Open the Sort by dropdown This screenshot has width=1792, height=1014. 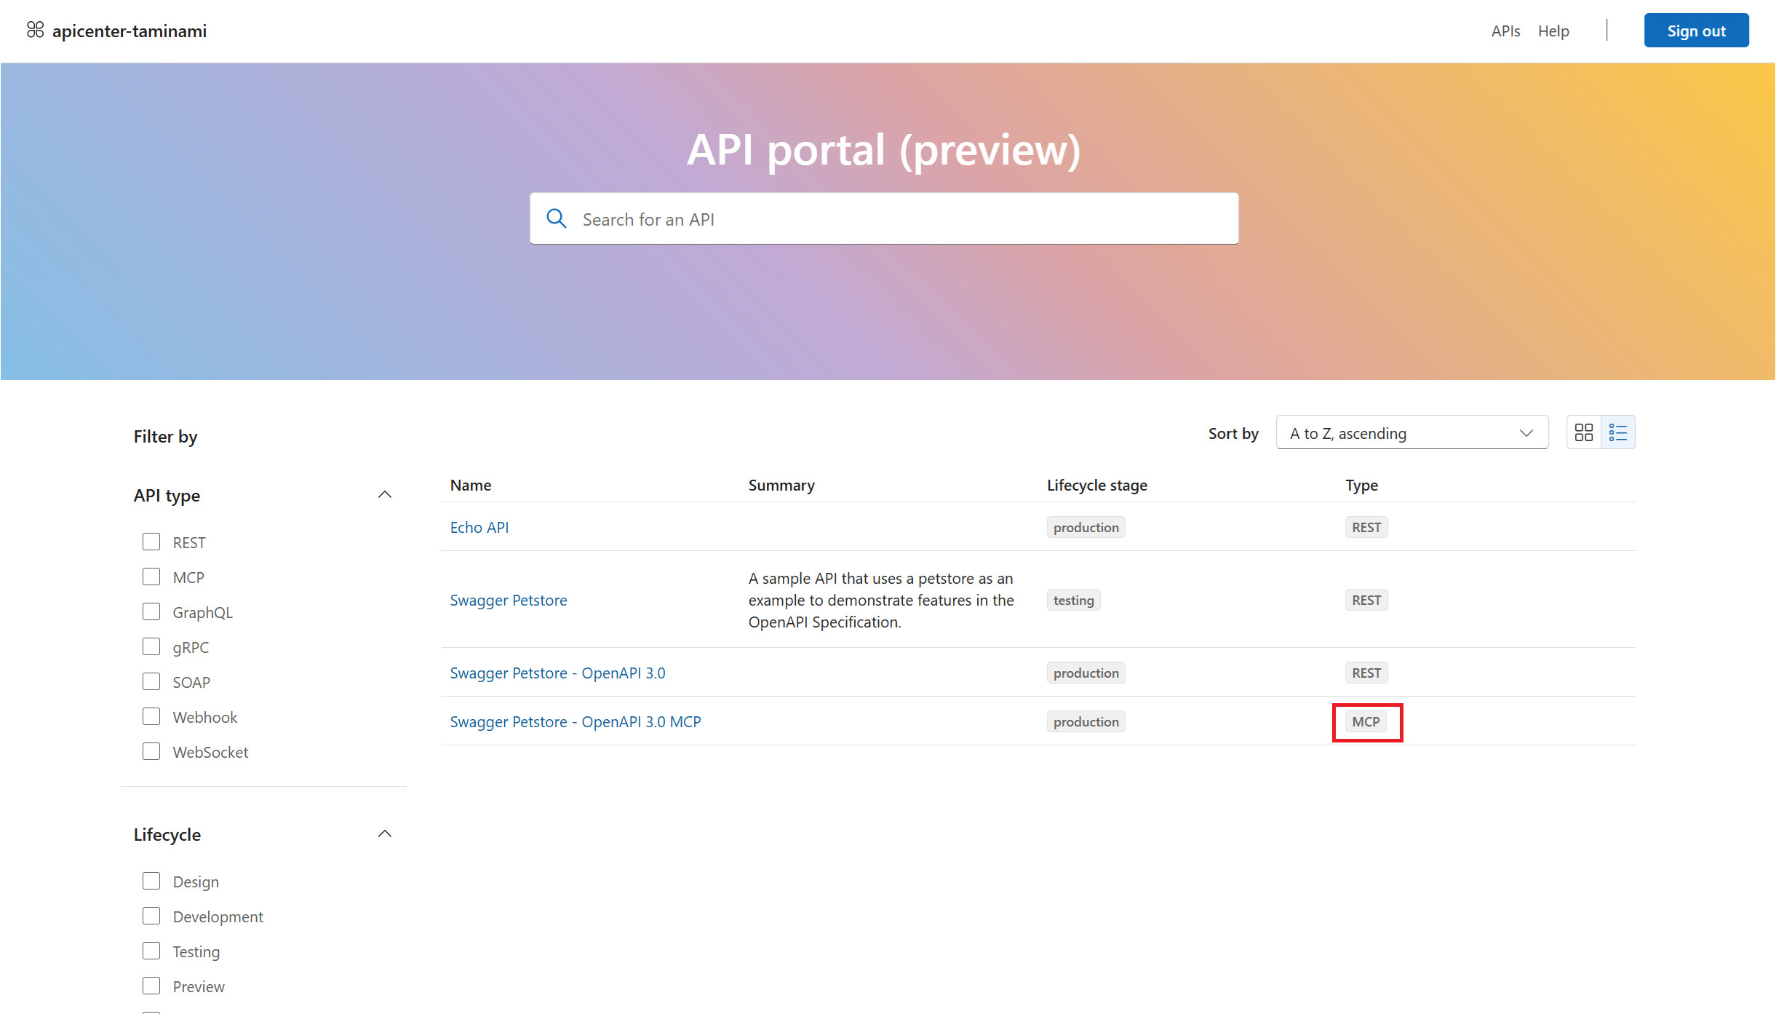(x=1411, y=433)
